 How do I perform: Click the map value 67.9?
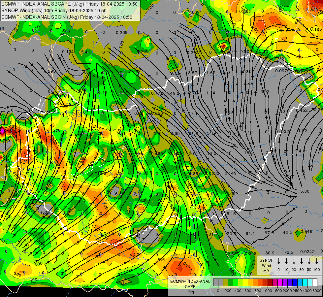269,233
